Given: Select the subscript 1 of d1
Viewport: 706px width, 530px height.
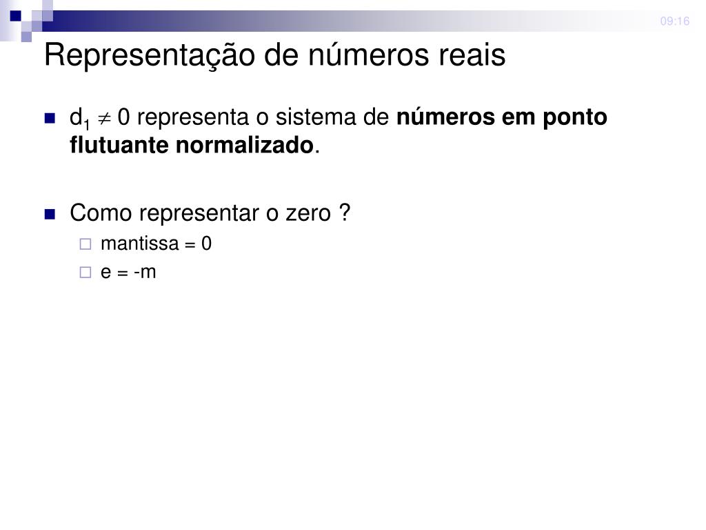Looking at the screenshot, I should tap(86, 125).
